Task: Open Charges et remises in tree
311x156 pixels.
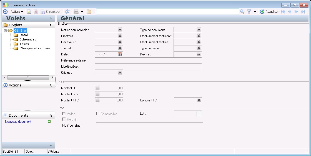Action: click(x=35, y=48)
